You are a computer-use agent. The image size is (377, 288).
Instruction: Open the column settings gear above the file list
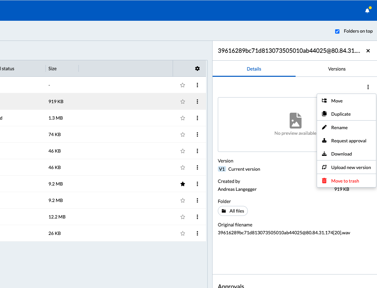[197, 69]
